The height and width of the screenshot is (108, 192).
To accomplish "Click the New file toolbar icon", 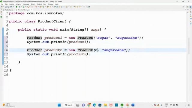I will (2, 7).
